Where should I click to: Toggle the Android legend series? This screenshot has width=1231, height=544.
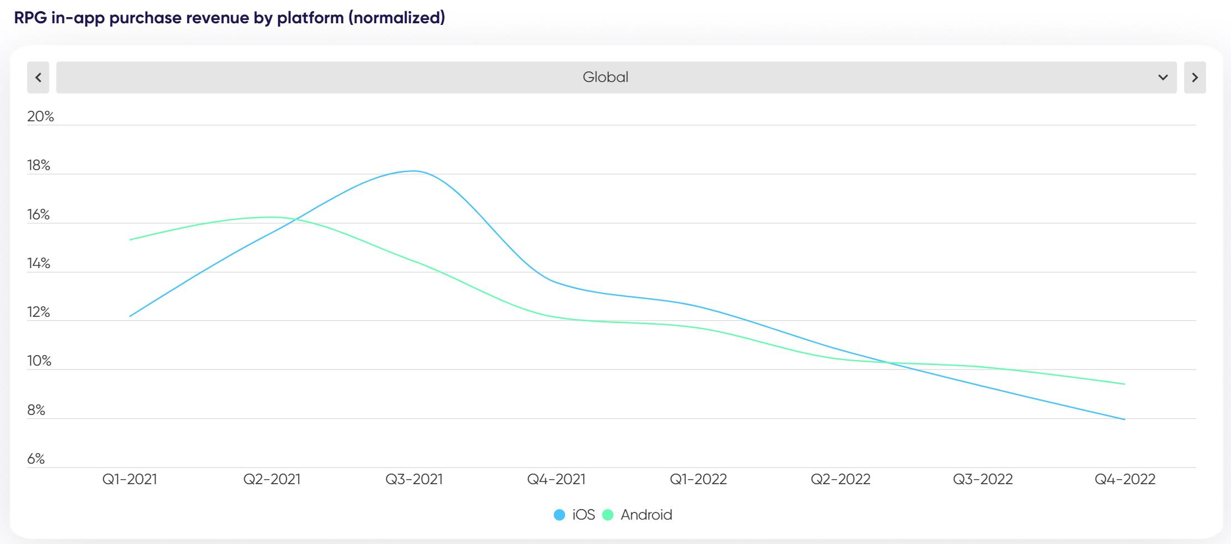(x=646, y=515)
